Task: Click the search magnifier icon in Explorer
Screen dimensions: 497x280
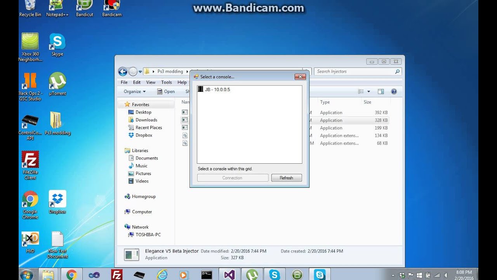Action: click(x=397, y=72)
